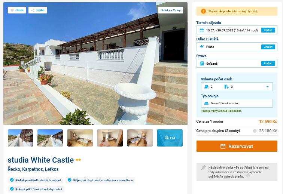The width and height of the screenshot is (283, 194).
Task: Click the airplane icon next to Praha
Action: [x=202, y=47]
